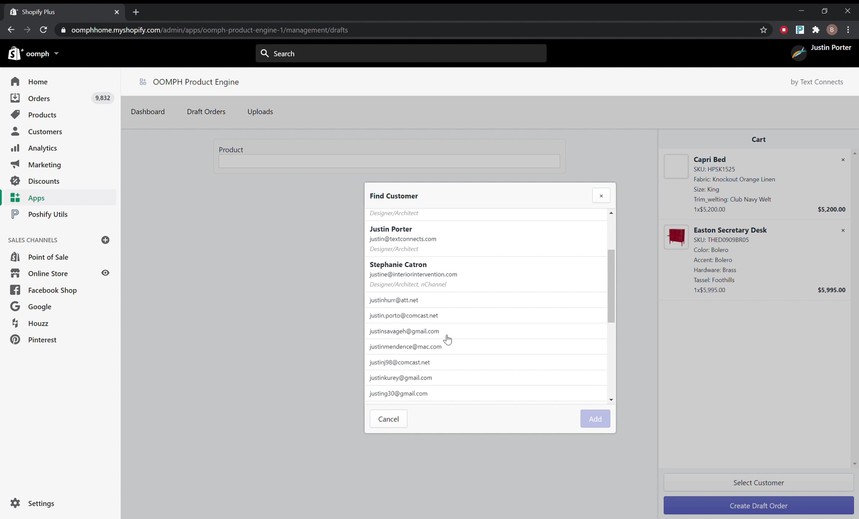Add a sales channel with plus icon
The image size is (859, 519).
point(105,240)
